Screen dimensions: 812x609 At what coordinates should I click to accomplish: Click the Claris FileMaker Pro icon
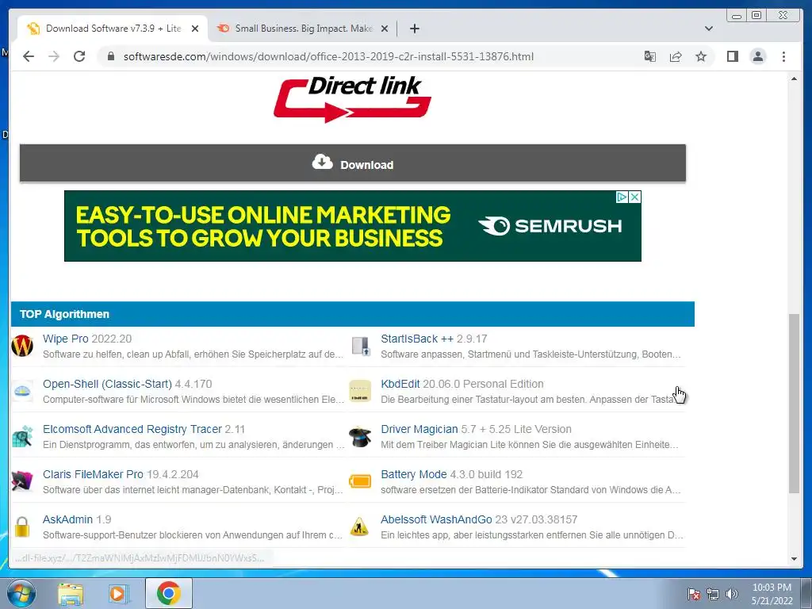[x=22, y=481]
